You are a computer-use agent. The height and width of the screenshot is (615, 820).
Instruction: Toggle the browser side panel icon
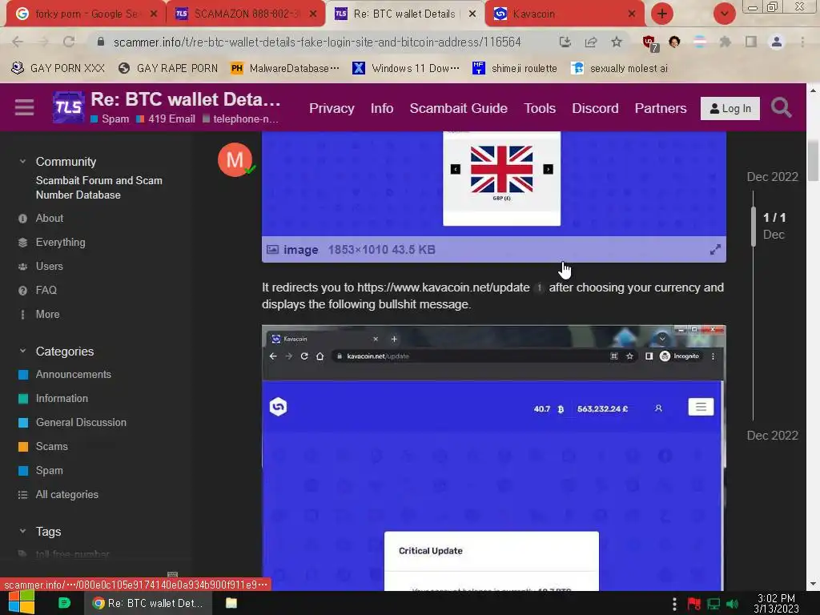751,42
